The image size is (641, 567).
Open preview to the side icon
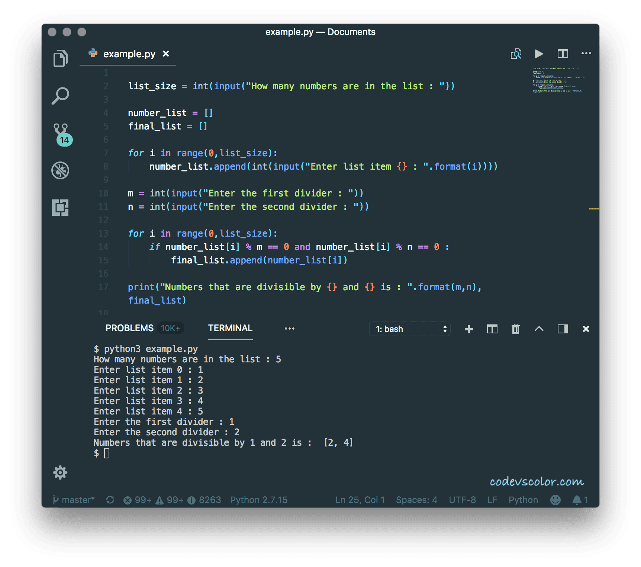(516, 54)
